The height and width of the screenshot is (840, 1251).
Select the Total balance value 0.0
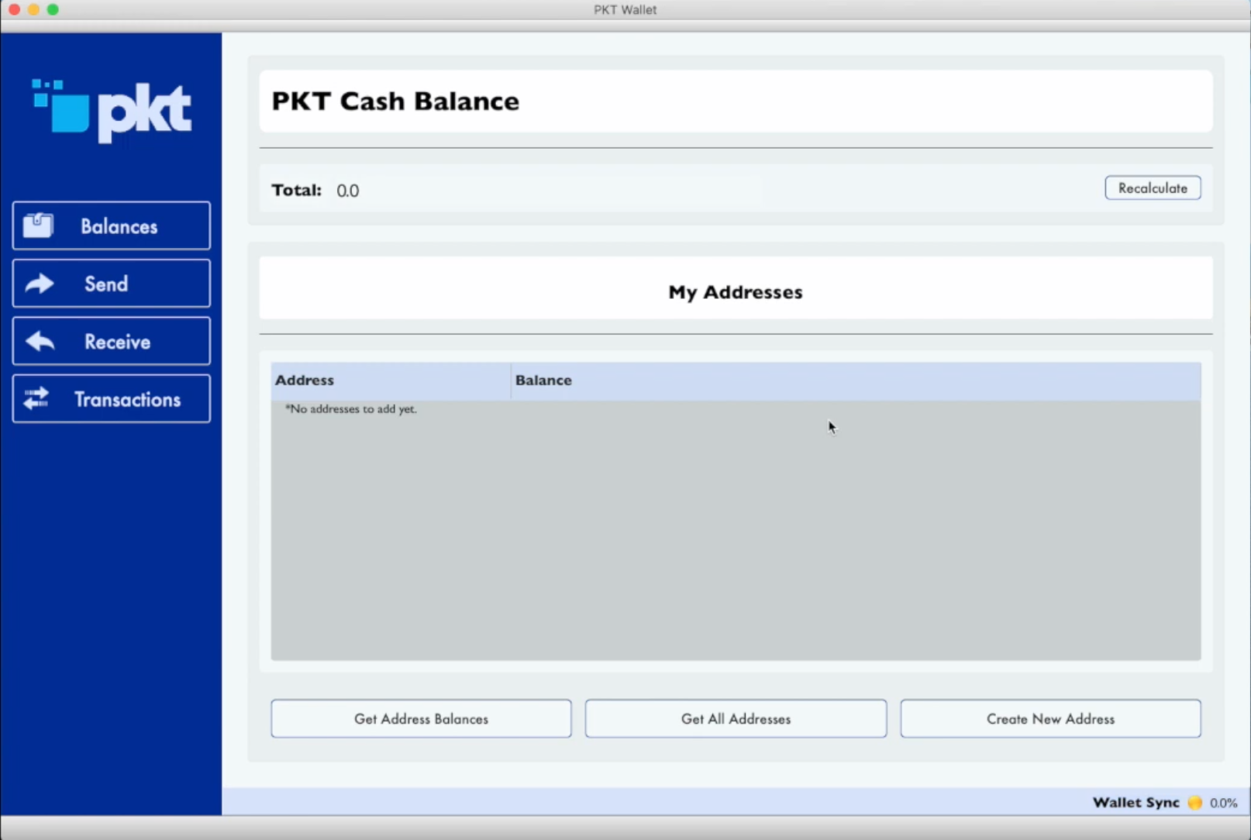[347, 190]
